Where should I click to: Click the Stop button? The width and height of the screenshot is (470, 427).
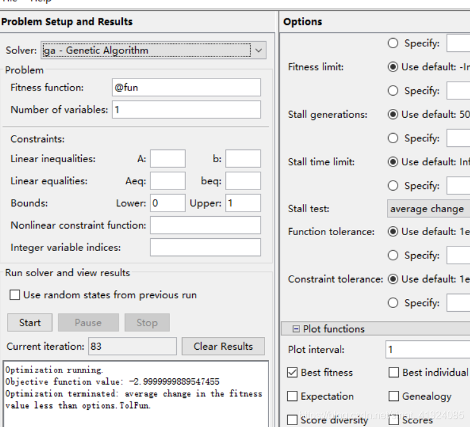pyautogui.click(x=147, y=322)
